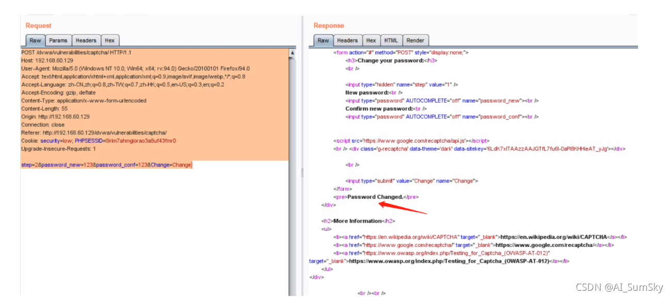Click the request body parameters line

(x=106, y=165)
